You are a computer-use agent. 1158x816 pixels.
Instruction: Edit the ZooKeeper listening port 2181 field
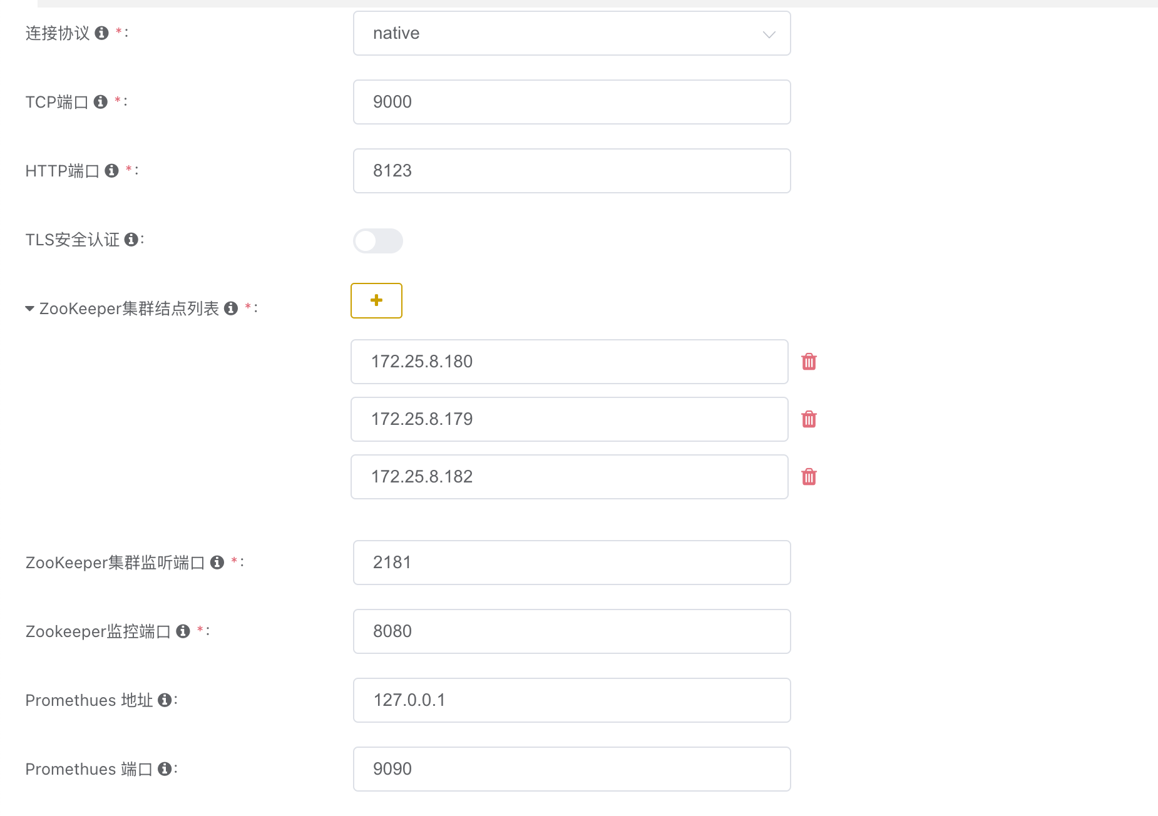571,563
